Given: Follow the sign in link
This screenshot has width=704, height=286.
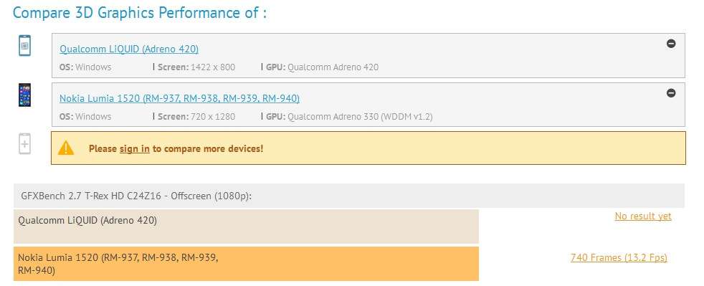Looking at the screenshot, I should 135,148.
